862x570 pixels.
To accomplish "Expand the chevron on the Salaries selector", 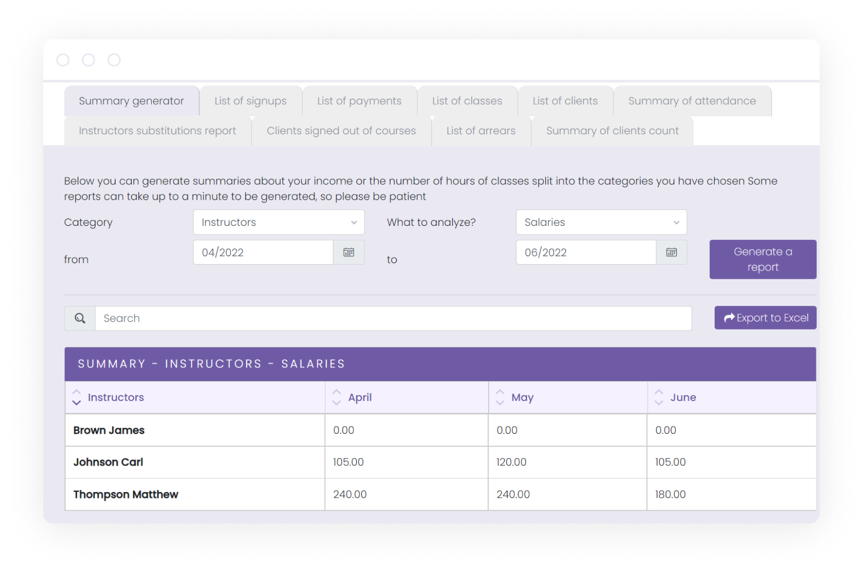I will tap(676, 222).
